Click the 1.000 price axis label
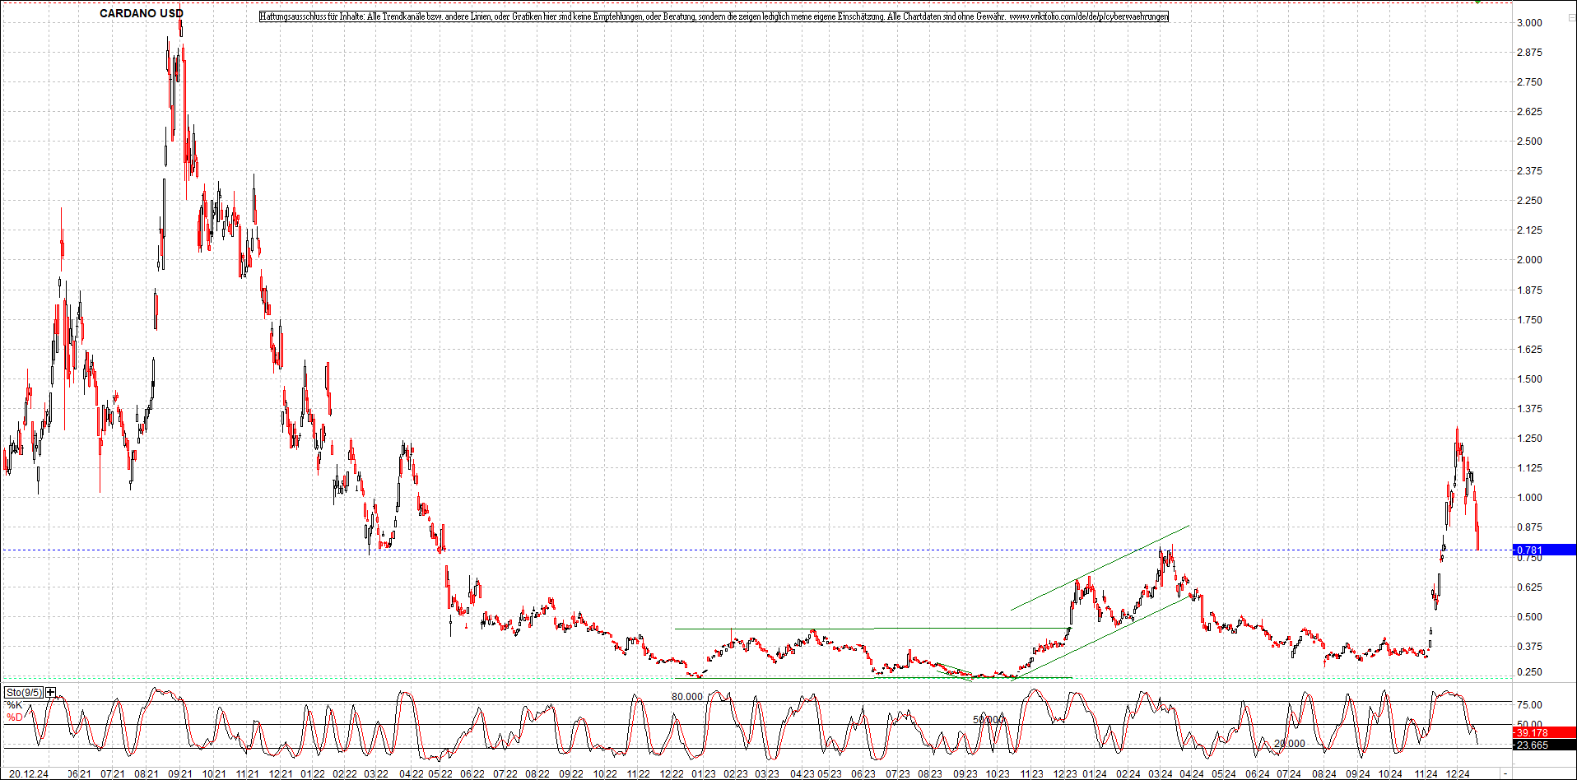1577x780 pixels. (1529, 498)
